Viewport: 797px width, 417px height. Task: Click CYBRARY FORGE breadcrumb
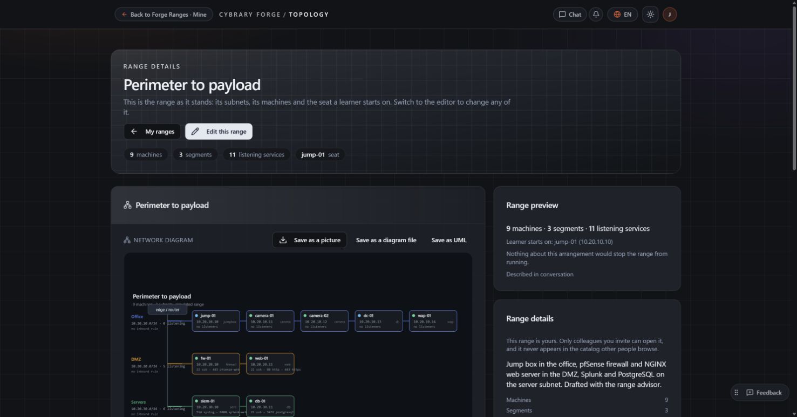(x=249, y=15)
